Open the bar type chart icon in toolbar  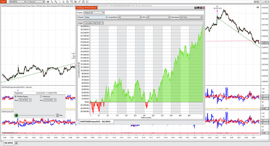(x=48, y=2)
